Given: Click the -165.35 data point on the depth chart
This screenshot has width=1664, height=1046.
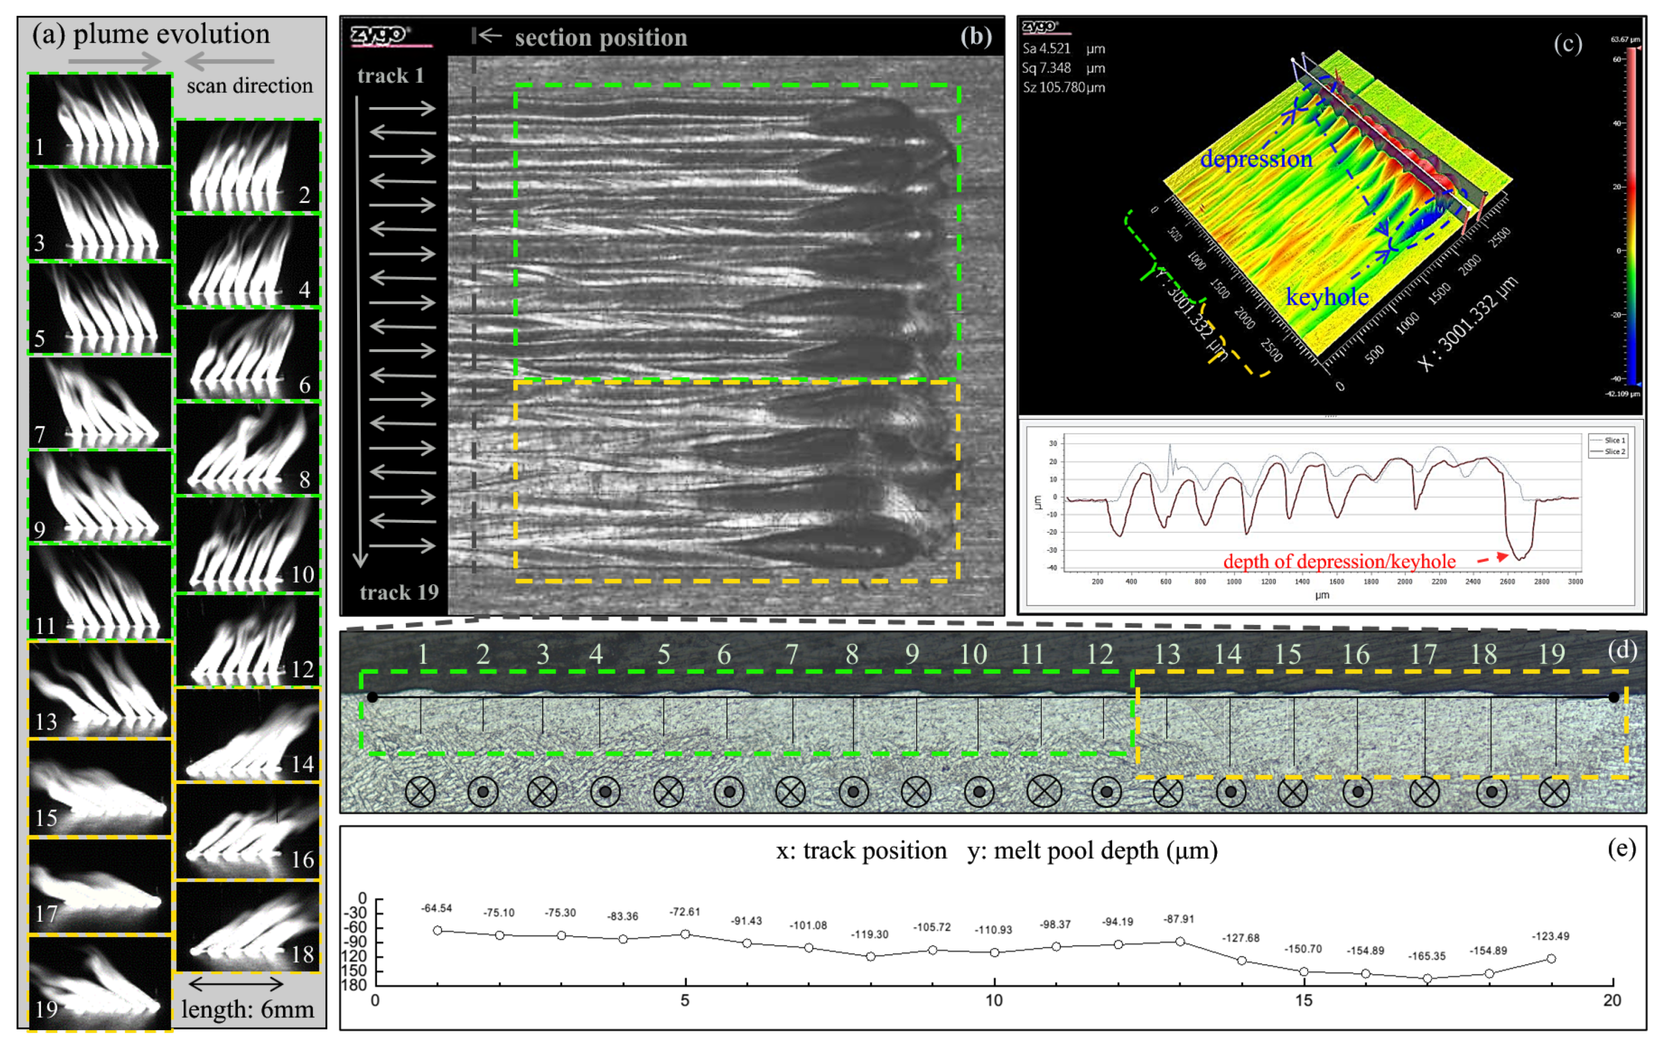Looking at the screenshot, I should (1427, 978).
